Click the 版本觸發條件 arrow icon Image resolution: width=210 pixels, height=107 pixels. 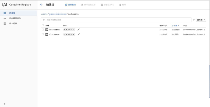[4, 18]
